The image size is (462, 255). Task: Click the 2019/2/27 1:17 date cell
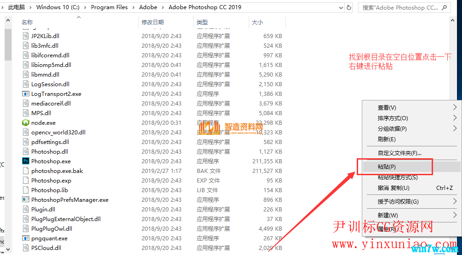pyautogui.click(x=161, y=171)
